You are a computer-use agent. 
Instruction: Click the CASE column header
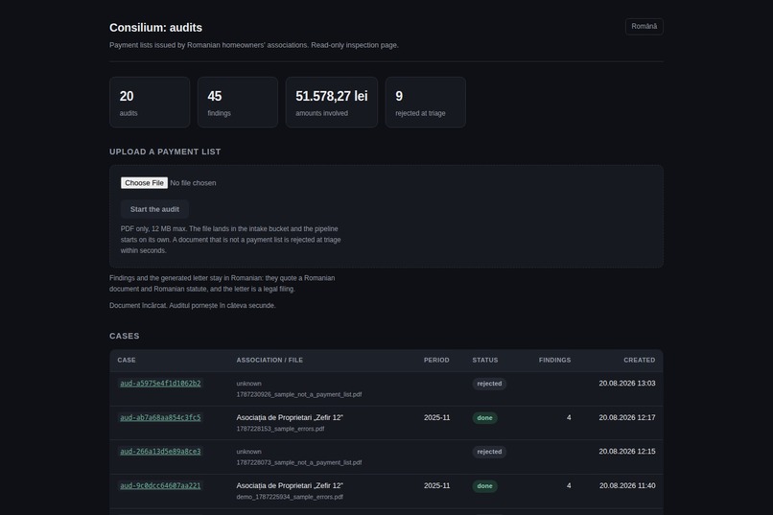coord(127,361)
